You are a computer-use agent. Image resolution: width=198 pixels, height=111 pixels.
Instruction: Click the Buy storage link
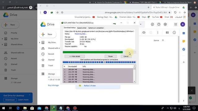pyautogui.click(x=54, y=85)
